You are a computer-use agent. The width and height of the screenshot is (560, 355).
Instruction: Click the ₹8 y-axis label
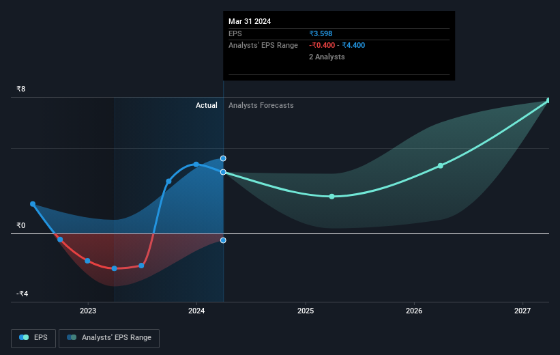tap(20, 89)
